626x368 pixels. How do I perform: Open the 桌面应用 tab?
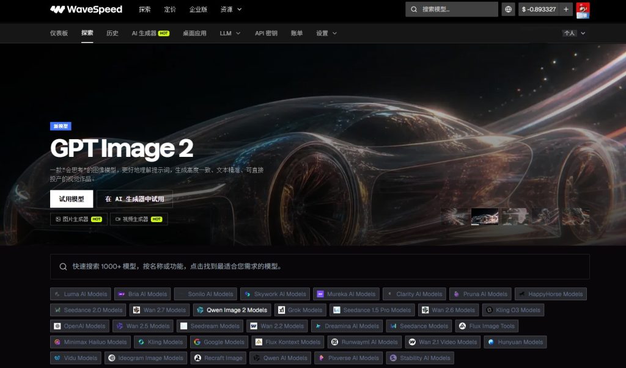coord(194,33)
